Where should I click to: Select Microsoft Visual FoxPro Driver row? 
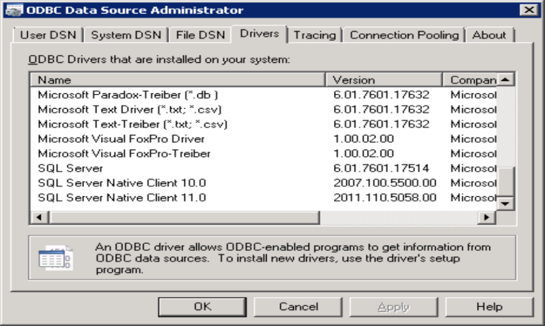121,139
